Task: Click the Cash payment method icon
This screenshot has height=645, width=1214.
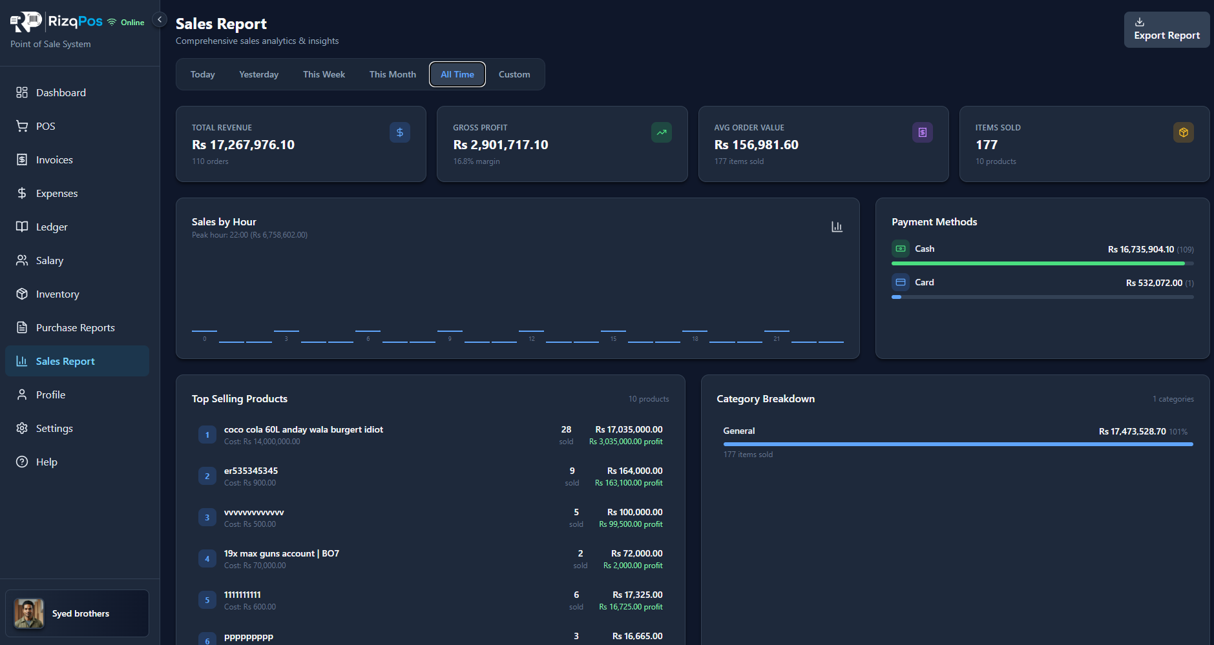Action: coord(900,249)
